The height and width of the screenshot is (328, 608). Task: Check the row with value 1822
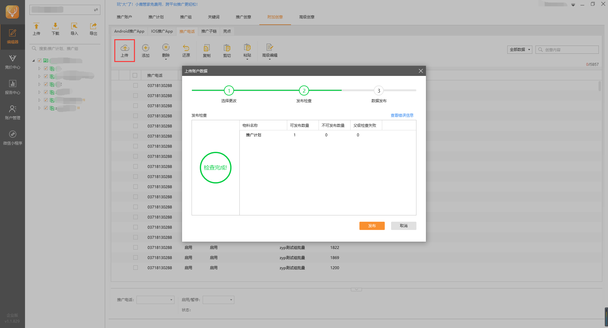click(136, 247)
